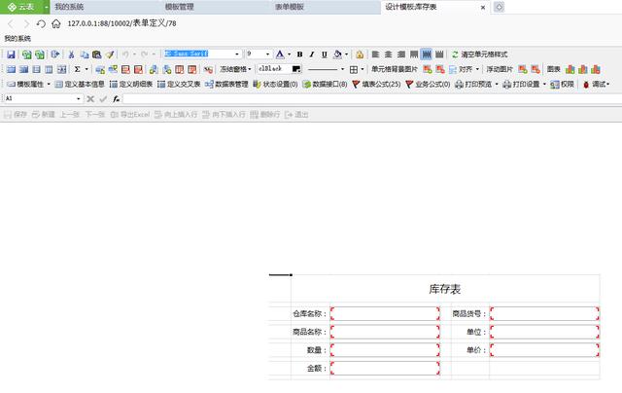
Task: Click the home icon beside address bar
Action: (56, 22)
